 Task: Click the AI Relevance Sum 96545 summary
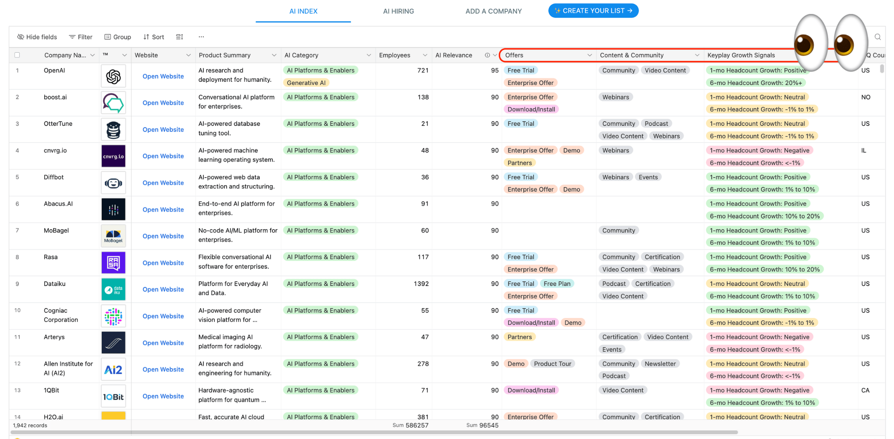[482, 425]
